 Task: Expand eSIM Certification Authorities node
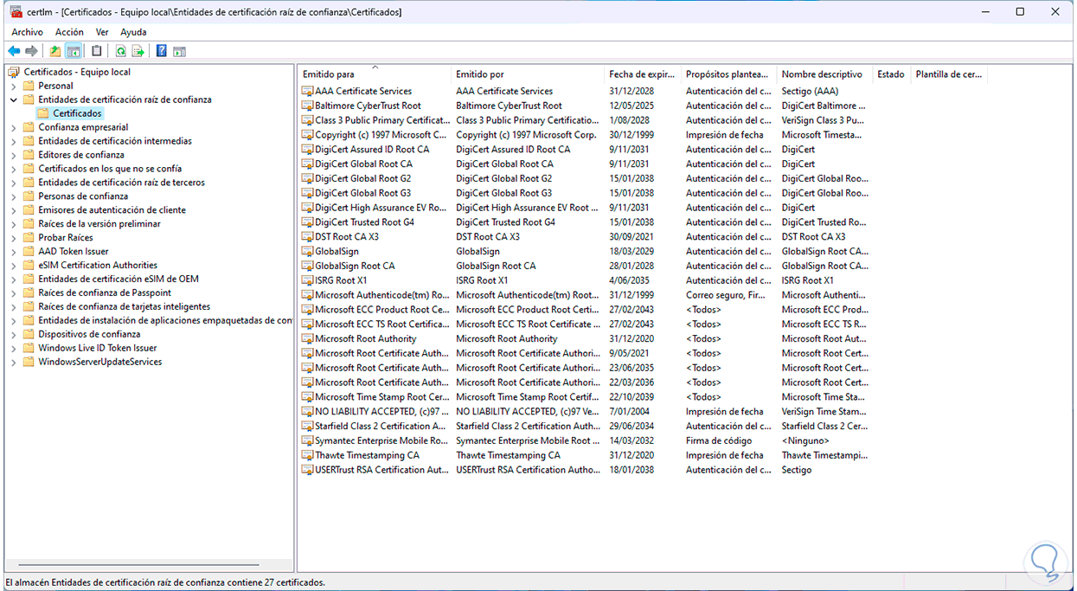(x=14, y=265)
